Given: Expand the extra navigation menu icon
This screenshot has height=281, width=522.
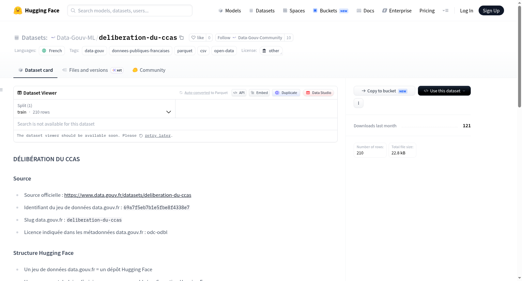Looking at the screenshot, I should (445, 11).
